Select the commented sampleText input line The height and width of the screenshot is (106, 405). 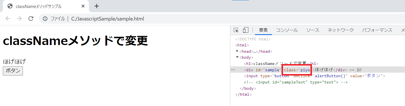coord(296,82)
